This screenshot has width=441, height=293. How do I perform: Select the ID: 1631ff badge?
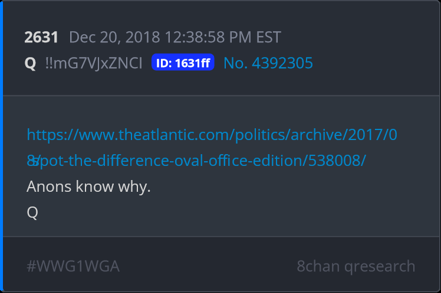coord(183,62)
